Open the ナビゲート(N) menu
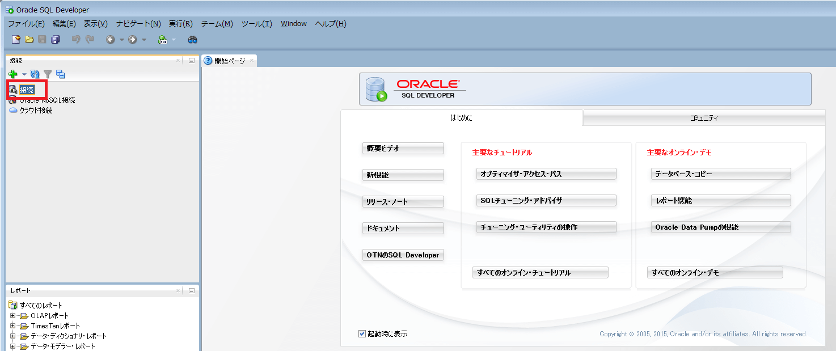The image size is (836, 351). (x=138, y=24)
